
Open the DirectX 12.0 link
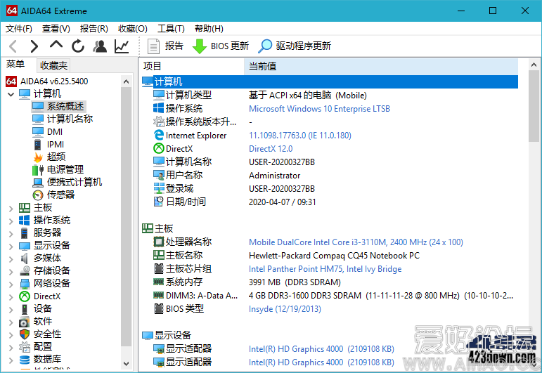click(271, 149)
